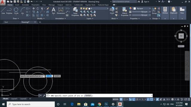Click the Erase tool icon
This screenshot has width=191, height=107.
click(x=48, y=9)
